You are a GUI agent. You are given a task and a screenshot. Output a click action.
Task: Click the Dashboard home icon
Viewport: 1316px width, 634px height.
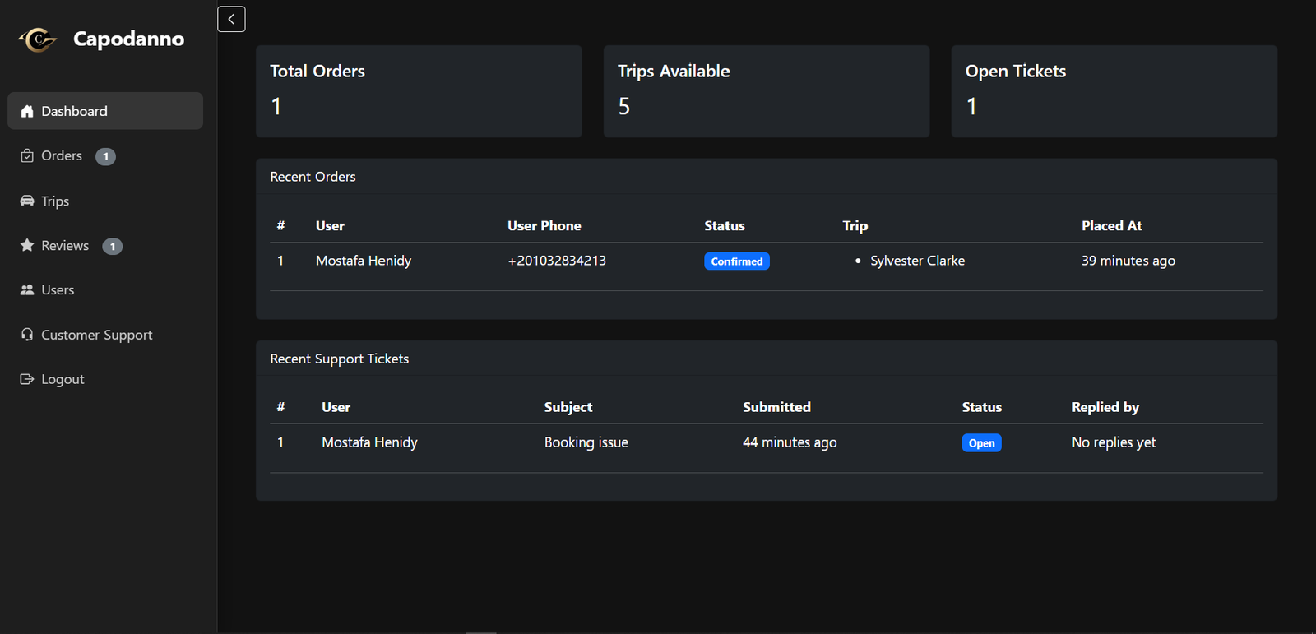click(x=27, y=111)
